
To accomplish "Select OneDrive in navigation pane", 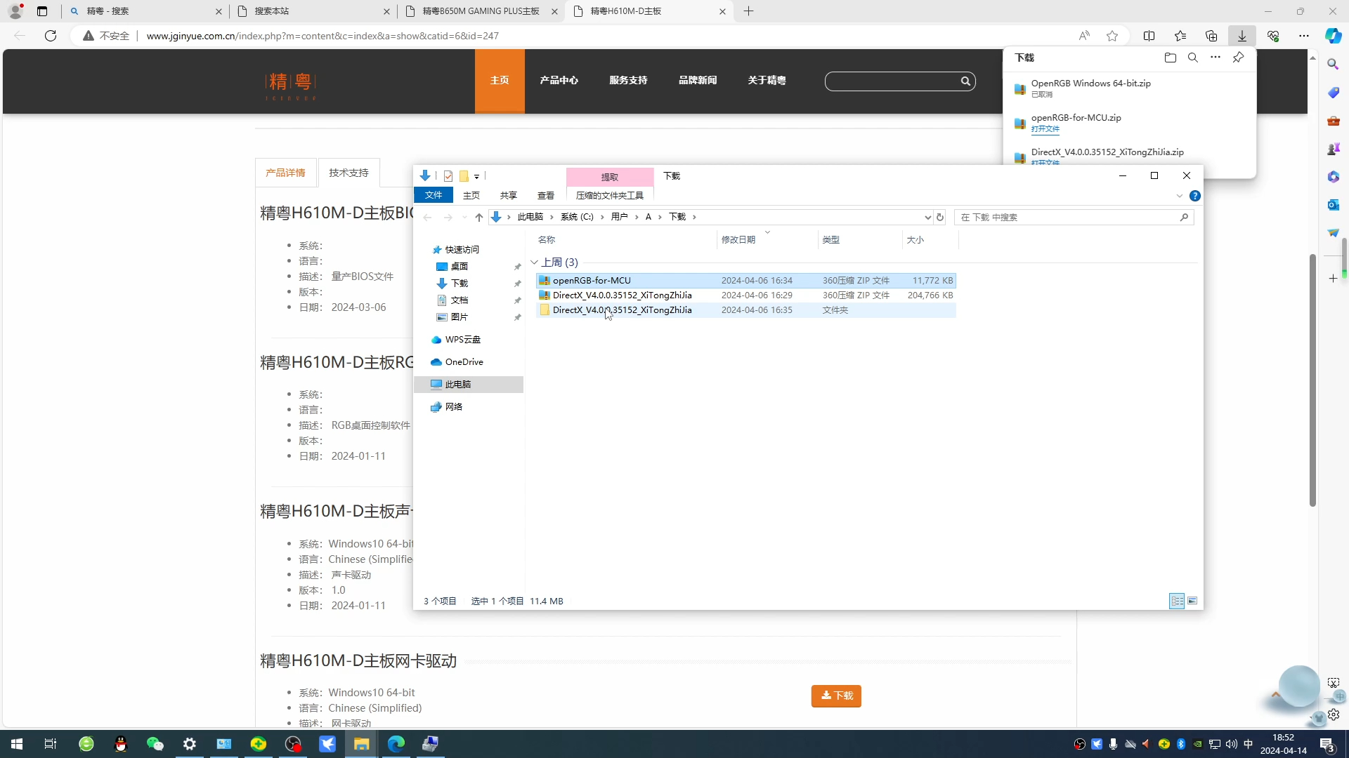I will [464, 362].
